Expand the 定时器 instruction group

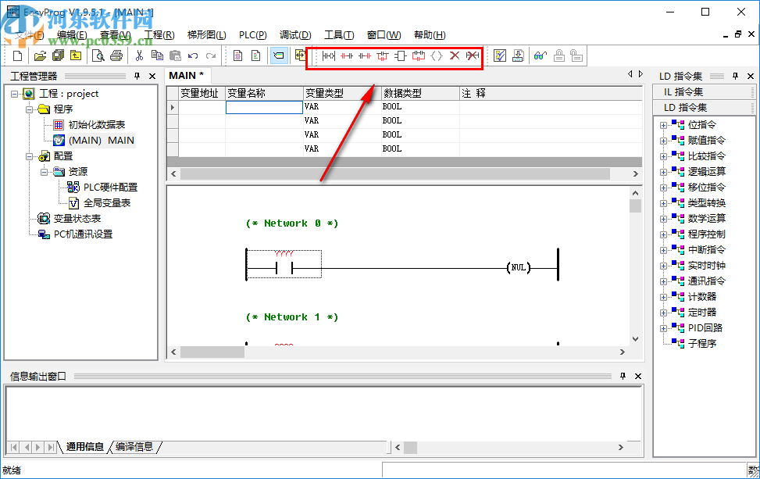(663, 313)
